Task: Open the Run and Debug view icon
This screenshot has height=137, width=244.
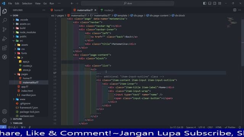Action: (5, 39)
